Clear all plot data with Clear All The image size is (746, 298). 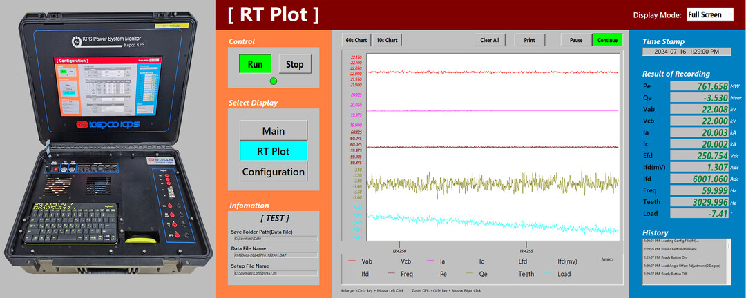[490, 40]
